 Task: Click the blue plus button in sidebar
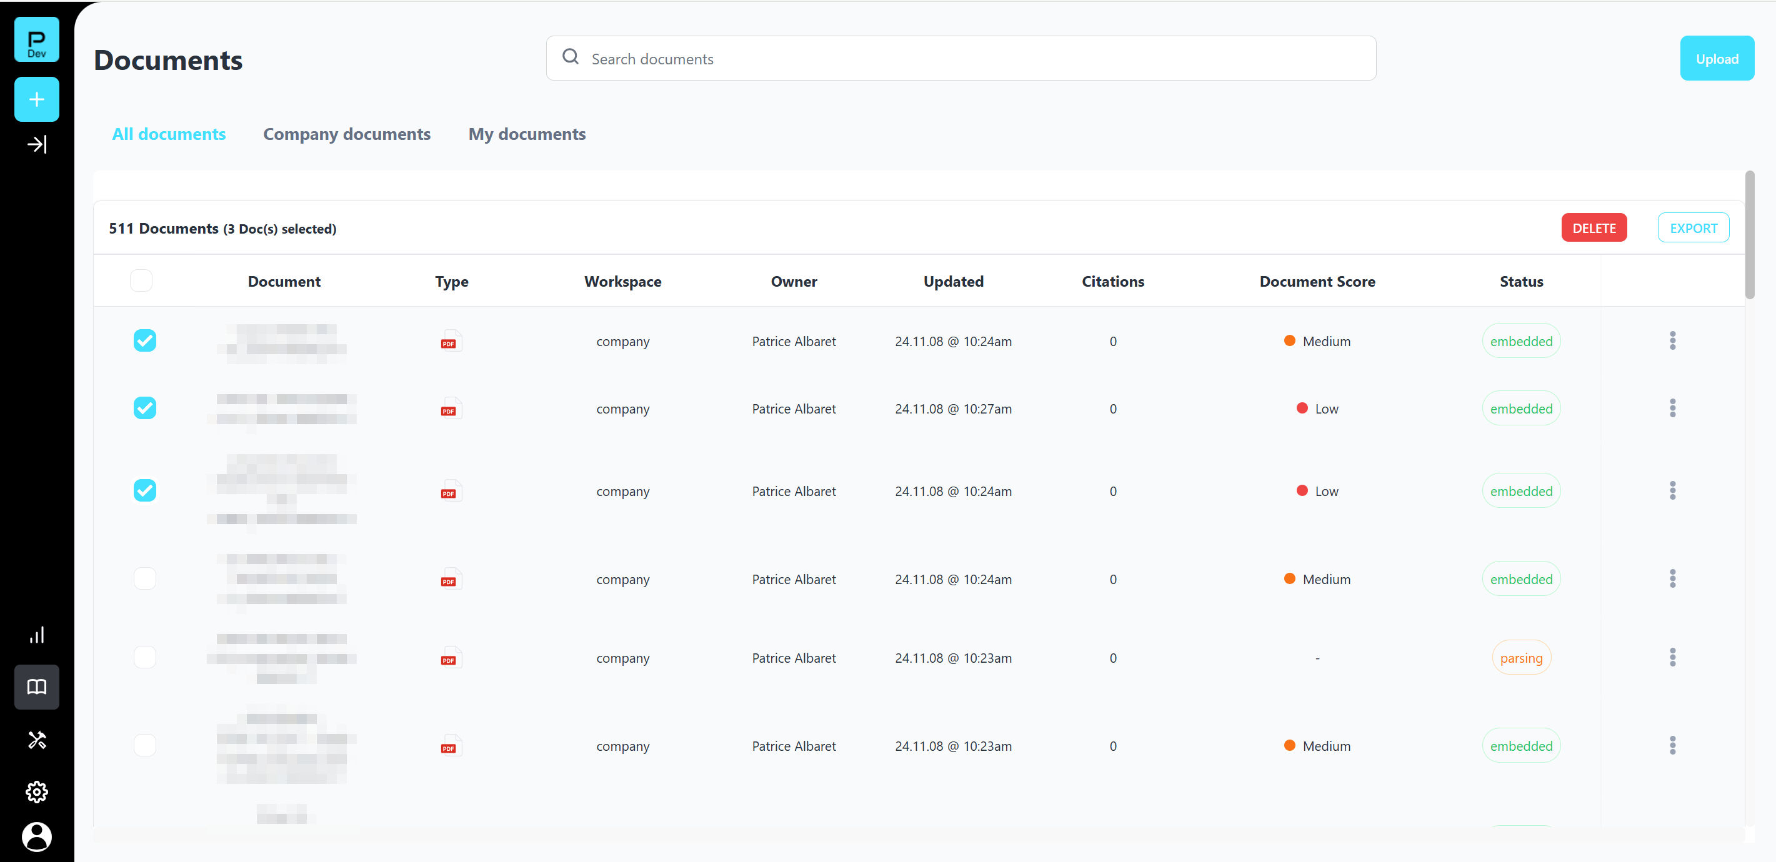pyautogui.click(x=36, y=99)
